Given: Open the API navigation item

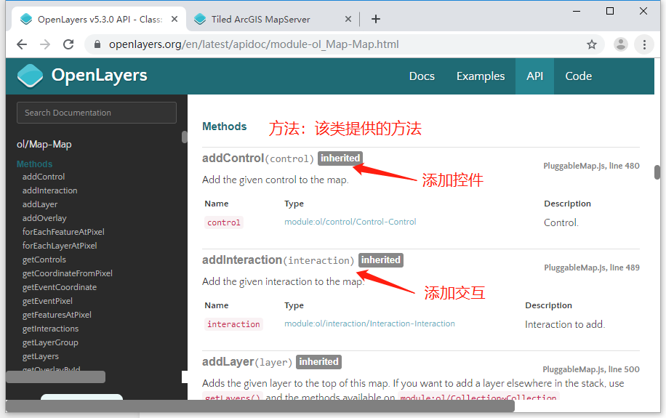Looking at the screenshot, I should [x=534, y=76].
